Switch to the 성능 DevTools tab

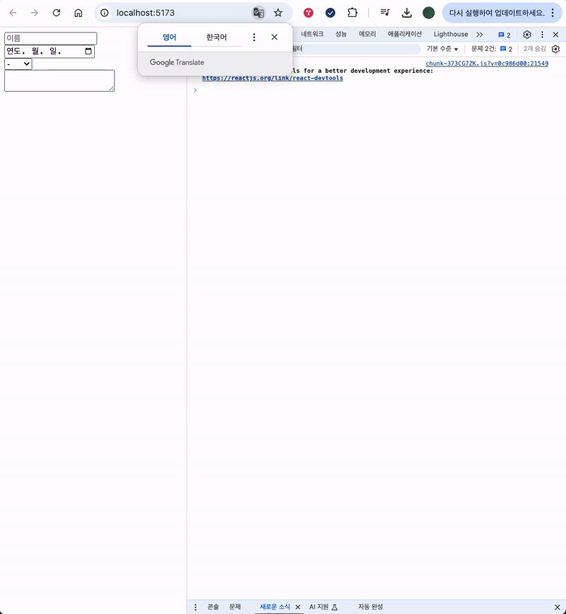[341, 34]
